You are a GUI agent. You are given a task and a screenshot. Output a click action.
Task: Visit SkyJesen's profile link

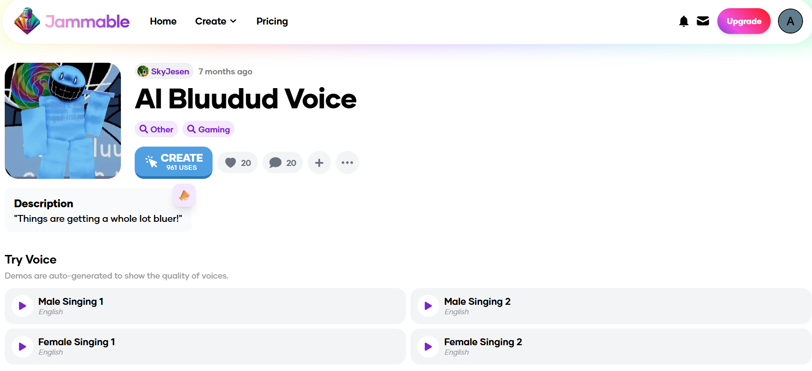pyautogui.click(x=170, y=71)
